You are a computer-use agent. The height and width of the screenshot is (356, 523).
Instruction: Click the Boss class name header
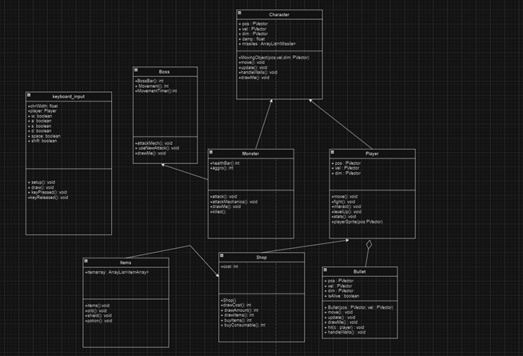click(x=165, y=72)
